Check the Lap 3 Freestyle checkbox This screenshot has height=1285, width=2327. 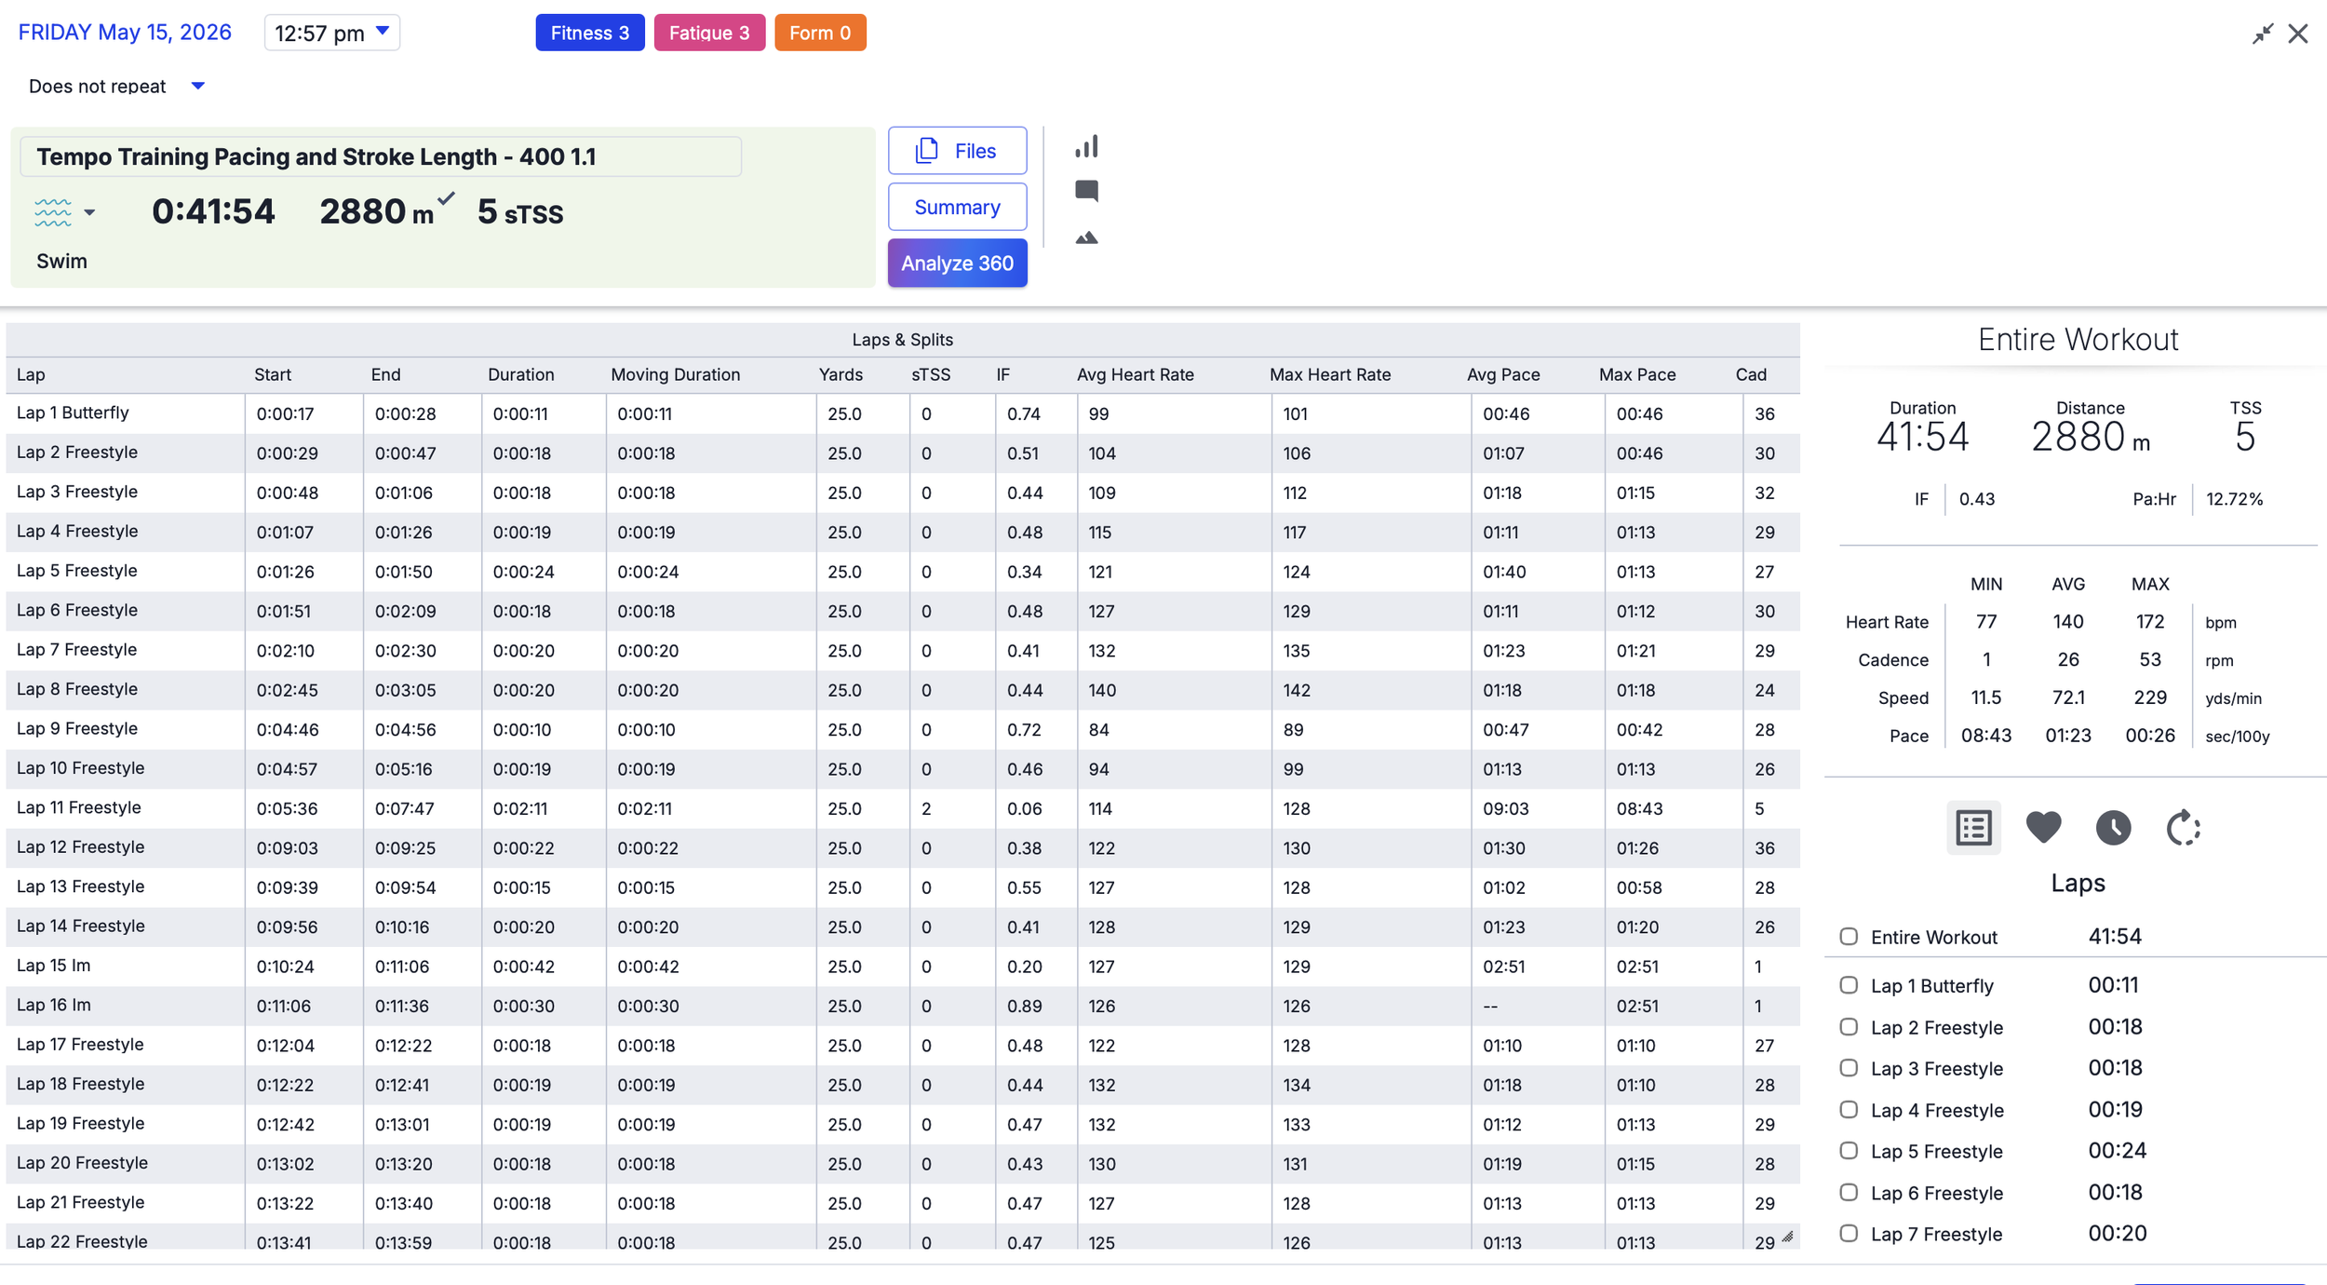pos(1849,1068)
